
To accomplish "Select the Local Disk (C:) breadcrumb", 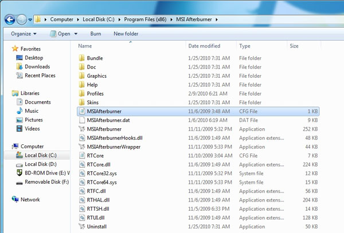I will click(99, 19).
